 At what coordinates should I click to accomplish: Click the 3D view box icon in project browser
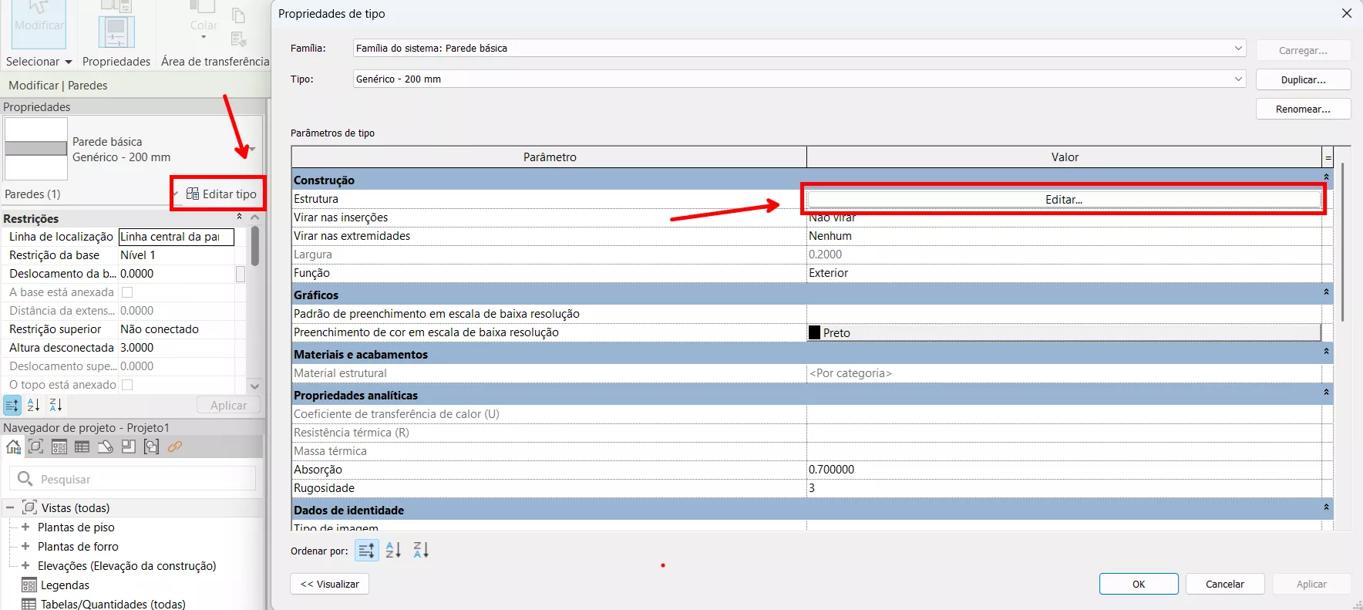36,447
